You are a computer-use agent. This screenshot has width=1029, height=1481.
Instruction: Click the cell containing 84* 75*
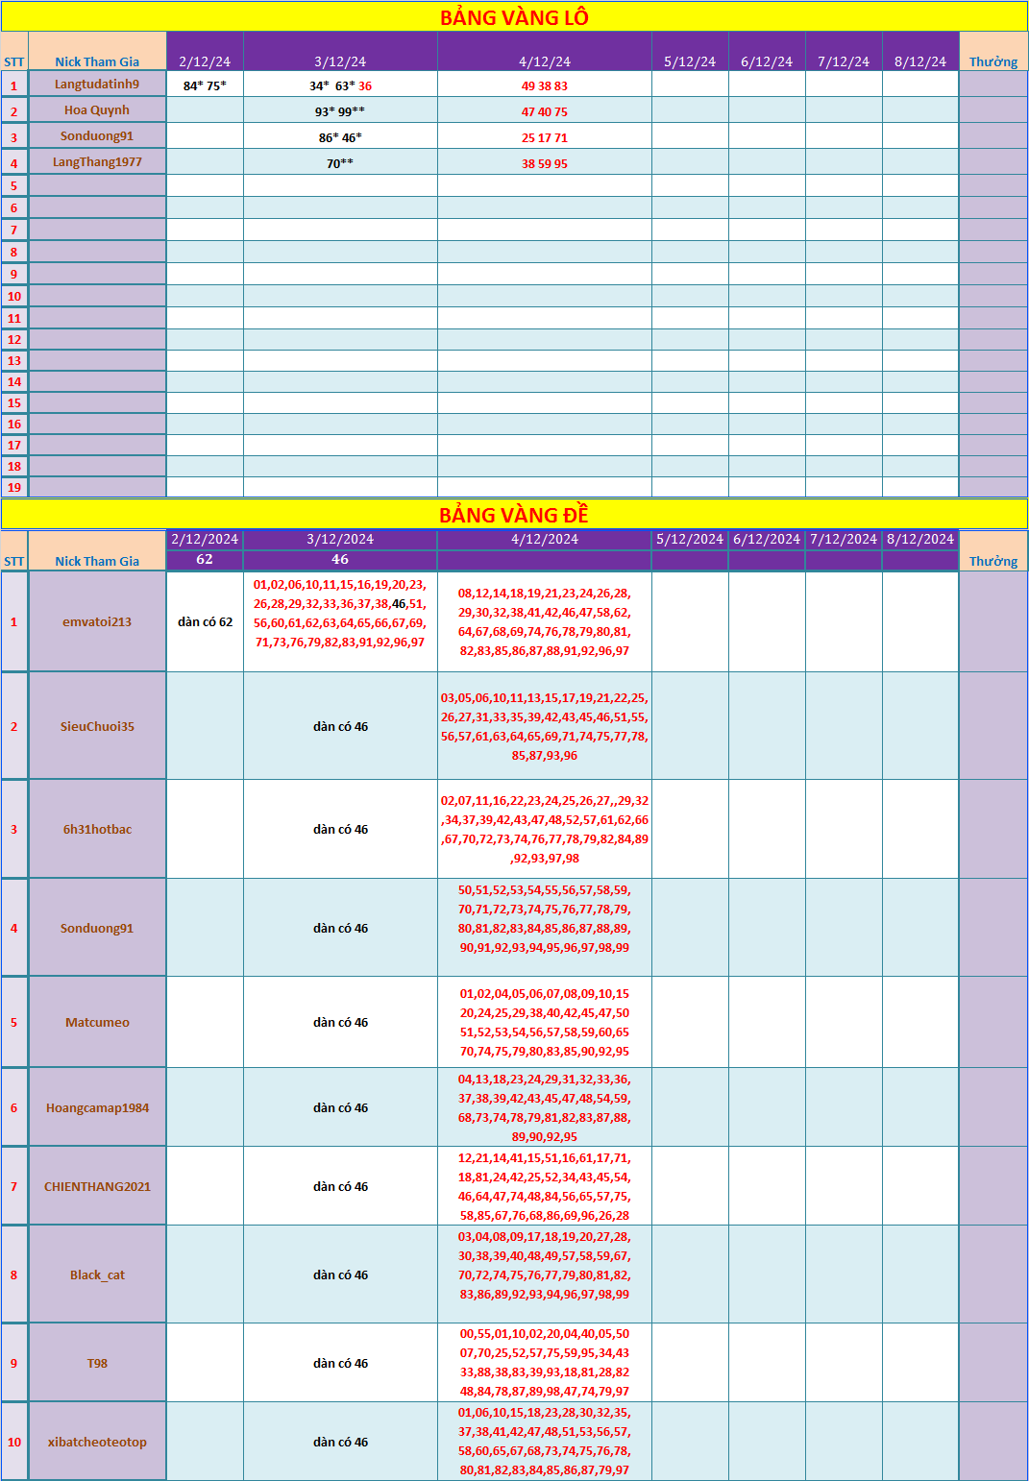coord(205,85)
